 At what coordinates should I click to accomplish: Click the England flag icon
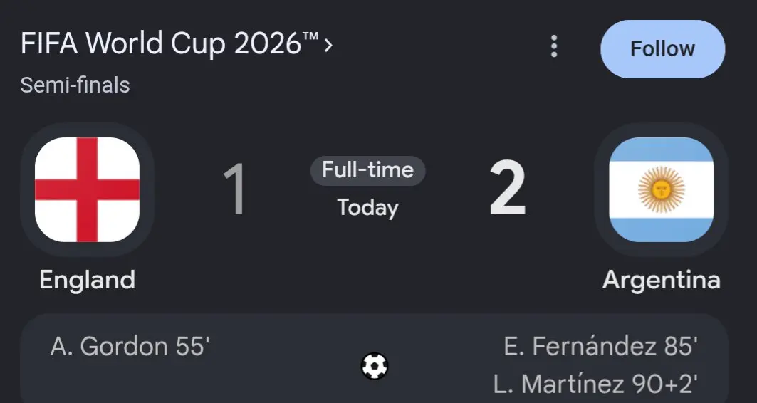88,189
